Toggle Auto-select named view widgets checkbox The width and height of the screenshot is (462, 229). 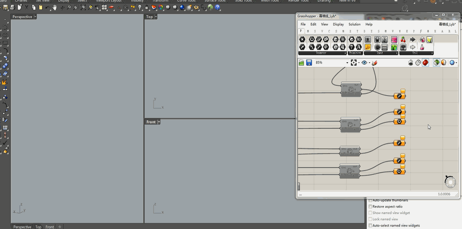click(x=370, y=226)
